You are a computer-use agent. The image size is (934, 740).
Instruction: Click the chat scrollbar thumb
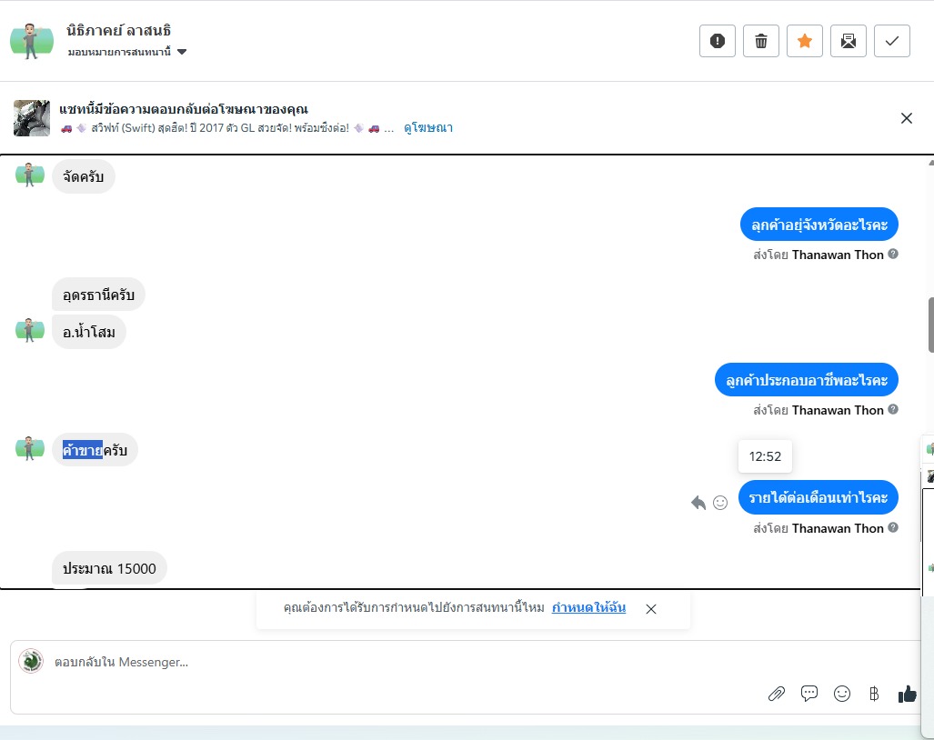(930, 325)
